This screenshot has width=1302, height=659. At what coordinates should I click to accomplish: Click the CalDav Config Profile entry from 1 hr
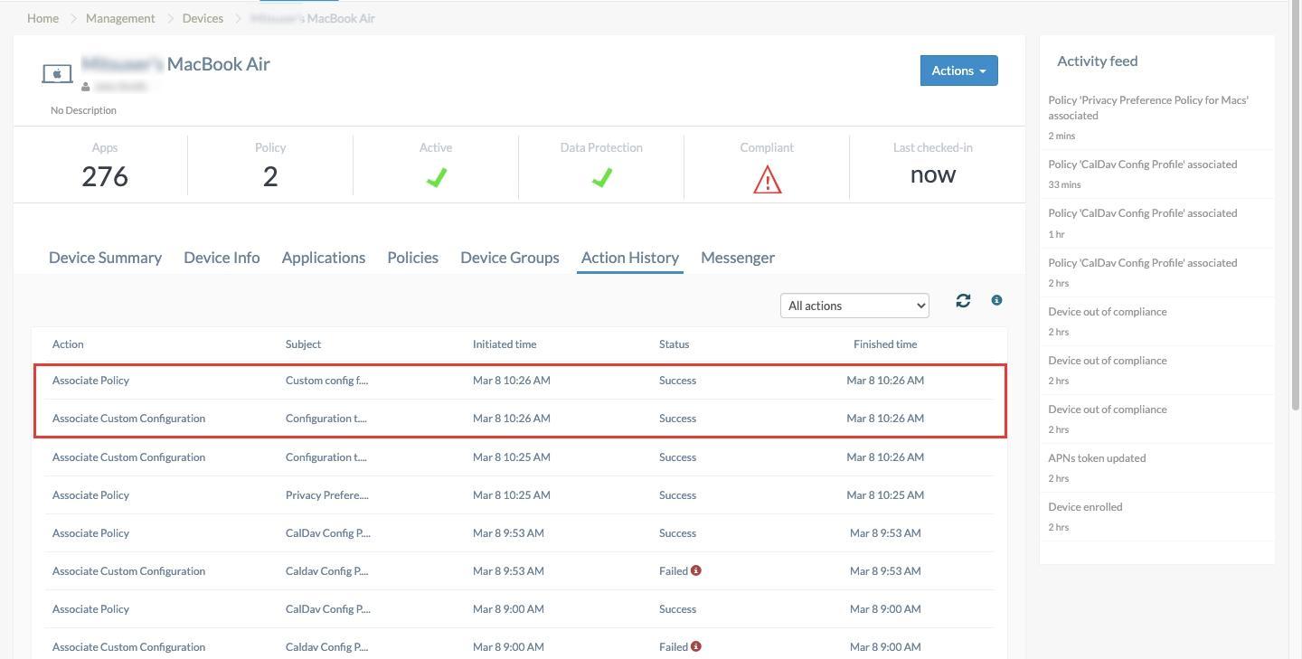pyautogui.click(x=1156, y=223)
